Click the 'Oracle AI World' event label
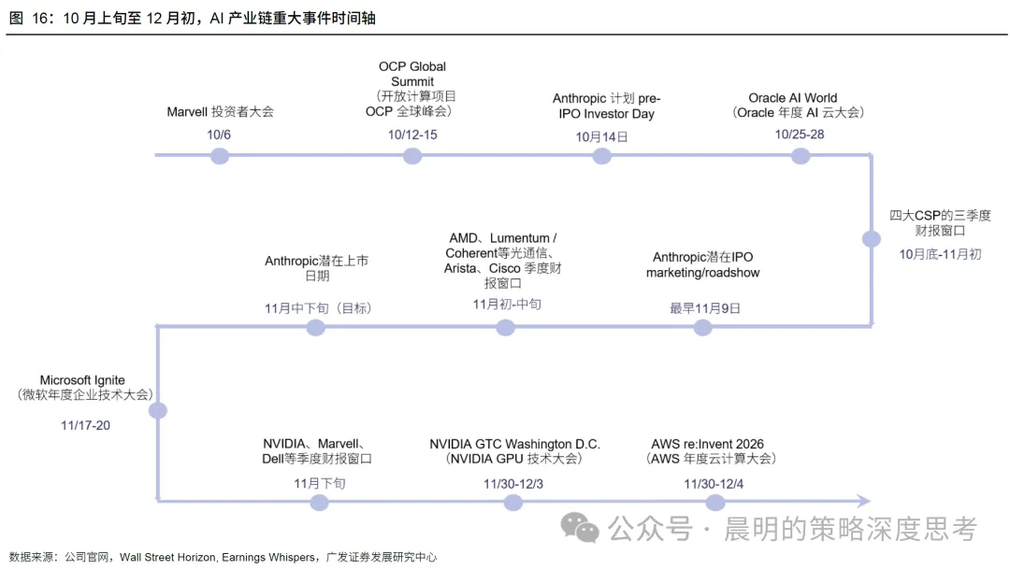The height and width of the screenshot is (569, 1010). (x=798, y=105)
